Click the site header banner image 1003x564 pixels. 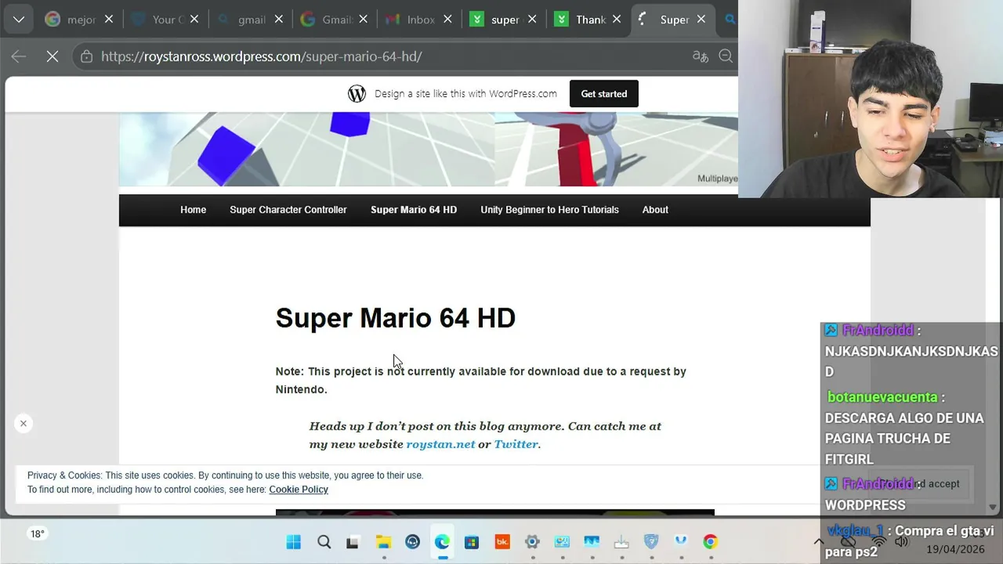click(428, 150)
